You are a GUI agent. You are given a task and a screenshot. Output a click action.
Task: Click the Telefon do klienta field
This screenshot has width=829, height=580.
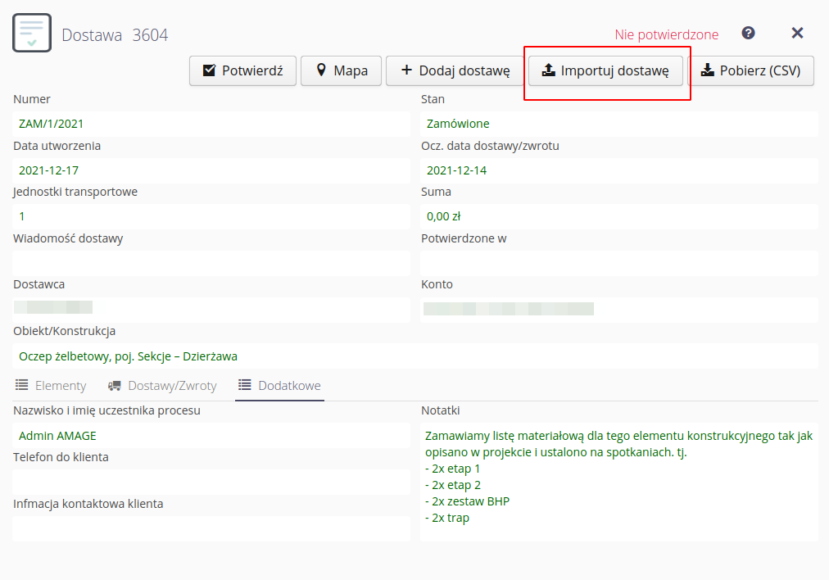point(211,482)
